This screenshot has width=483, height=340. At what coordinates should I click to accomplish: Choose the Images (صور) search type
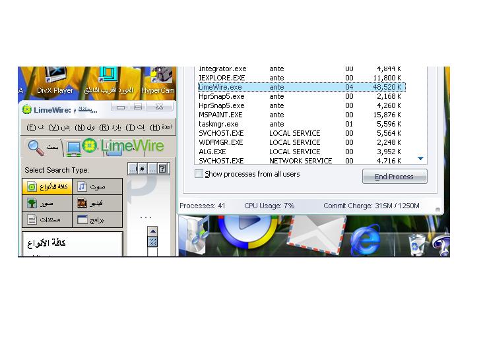click(x=47, y=203)
